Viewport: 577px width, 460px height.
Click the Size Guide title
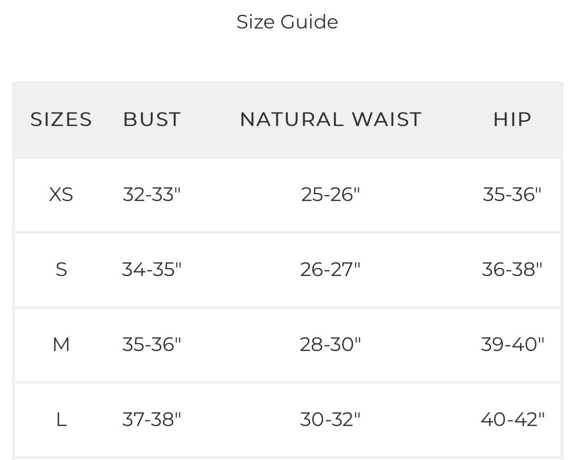[287, 22]
